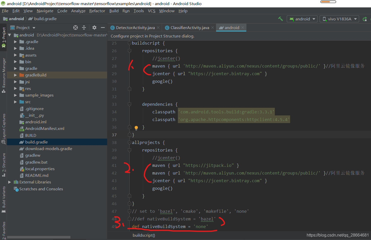Image resolution: width=371 pixels, height=240 pixels.
Task: Click the Collapse All icon in the Project panel
Action: click(x=84, y=28)
